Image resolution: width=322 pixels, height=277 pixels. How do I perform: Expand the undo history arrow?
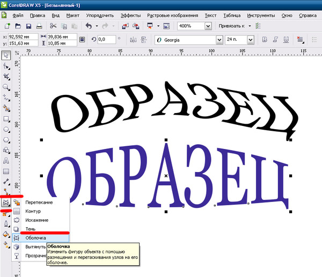(97, 26)
